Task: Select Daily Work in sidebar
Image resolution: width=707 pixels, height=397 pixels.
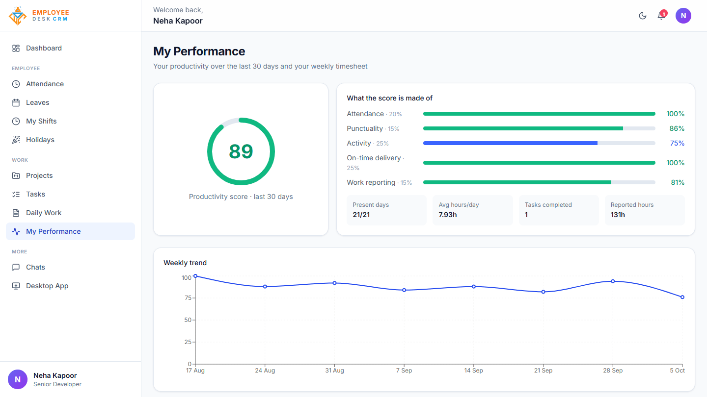Action: click(70, 213)
